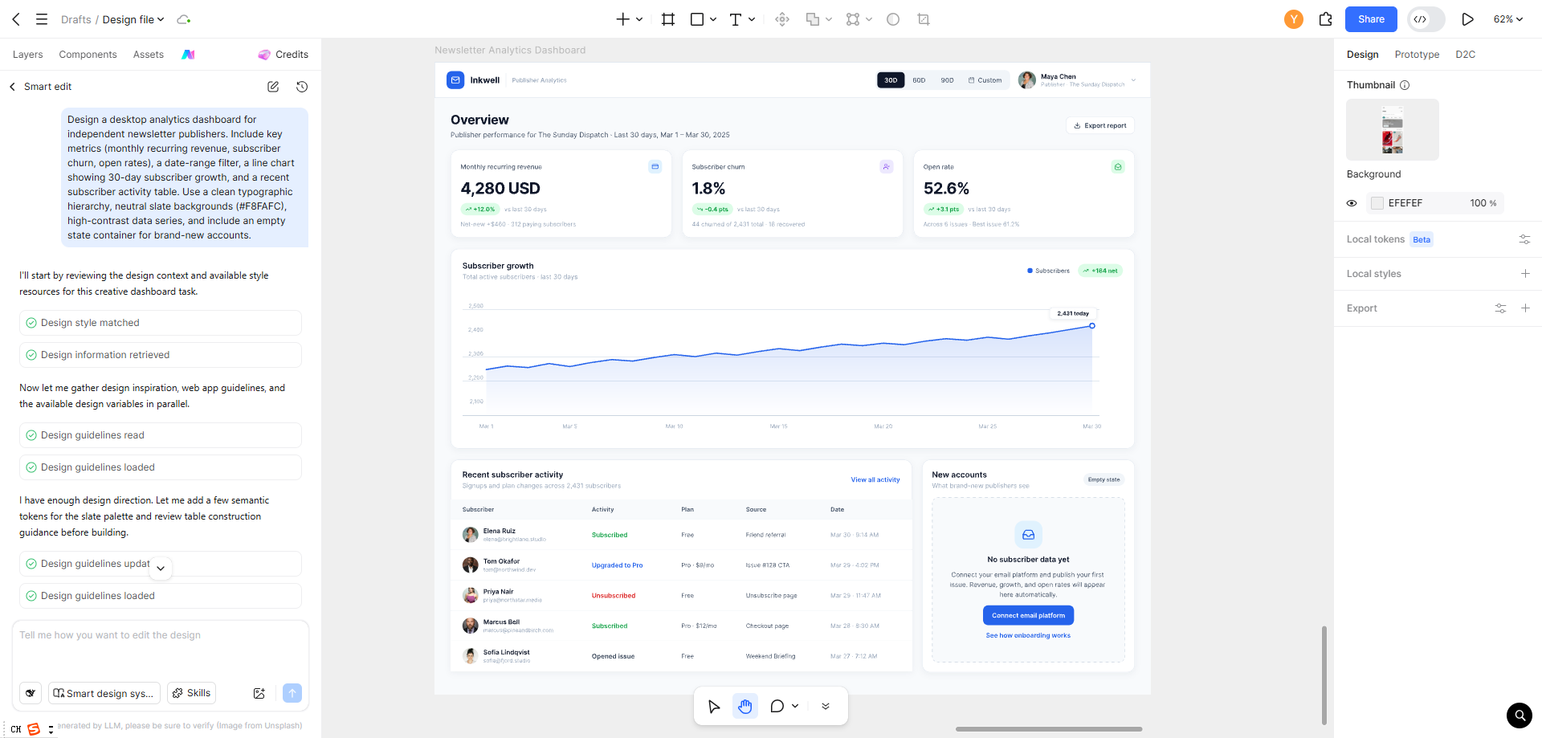Image resolution: width=1542 pixels, height=738 pixels.
Task: Open the search magnifier button
Action: (x=1519, y=715)
